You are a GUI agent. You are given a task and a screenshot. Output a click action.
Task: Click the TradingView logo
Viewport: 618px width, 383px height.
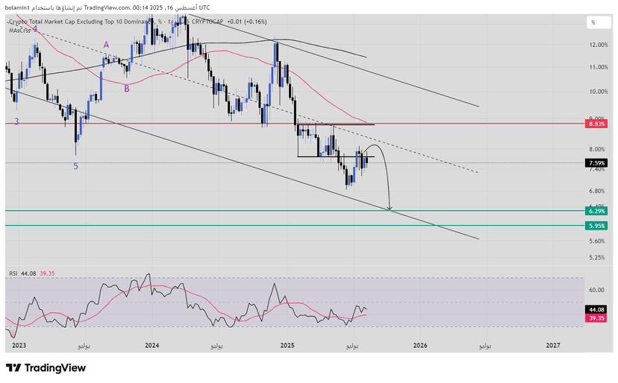(x=46, y=368)
